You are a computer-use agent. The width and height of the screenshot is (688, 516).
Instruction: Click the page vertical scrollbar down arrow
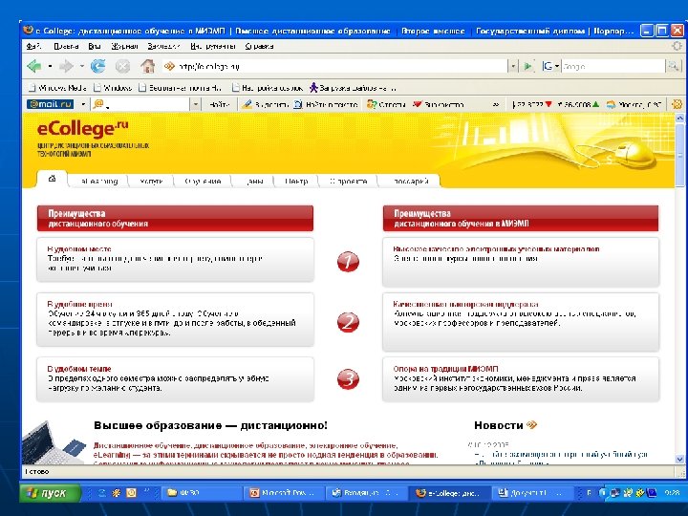tap(679, 459)
